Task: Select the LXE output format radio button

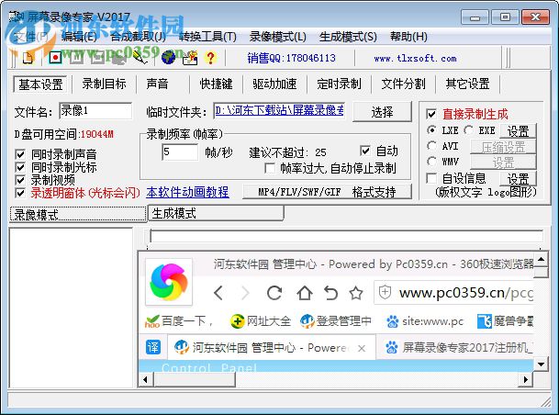Action: point(431,130)
